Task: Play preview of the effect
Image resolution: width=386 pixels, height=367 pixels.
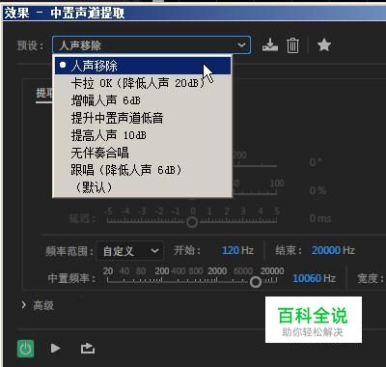Action: click(x=55, y=349)
